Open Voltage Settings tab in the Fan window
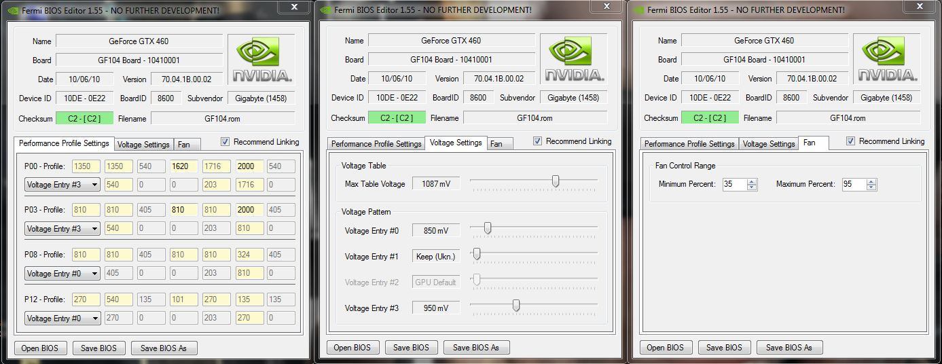The image size is (942, 364). point(769,144)
